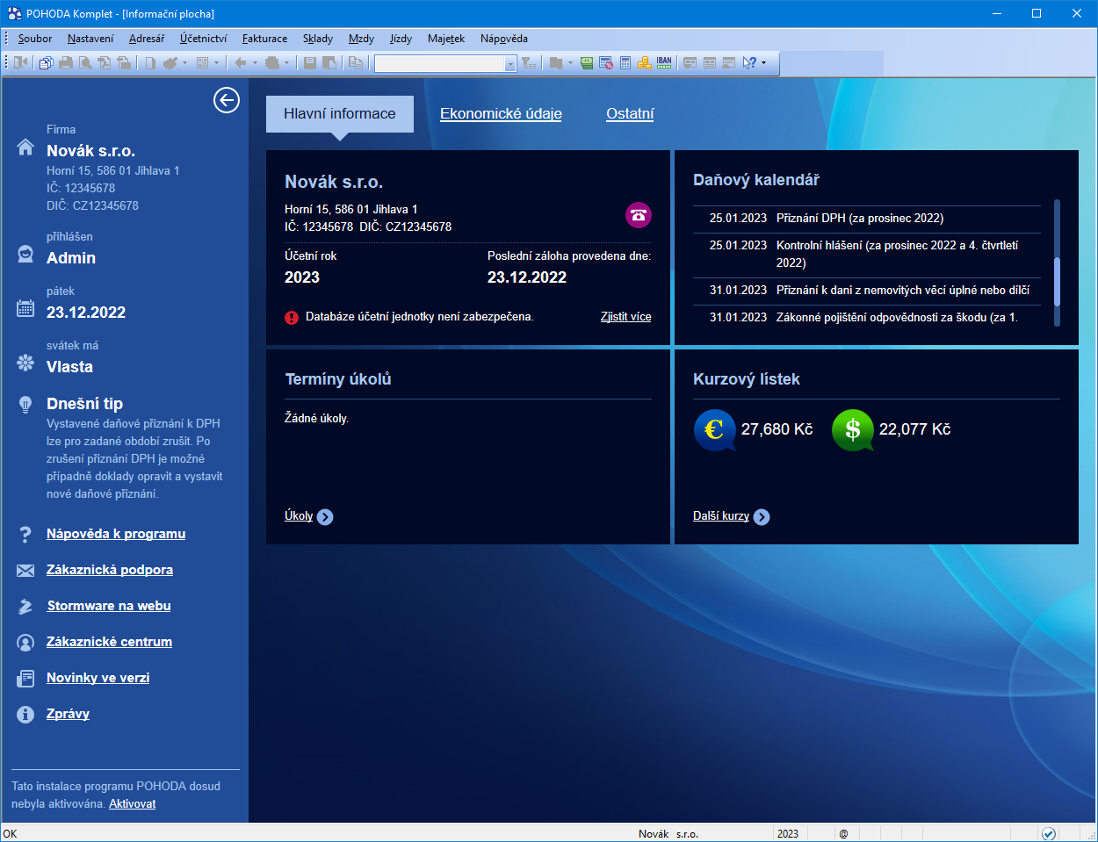Click the PDF export toolbar icon

(x=105, y=62)
